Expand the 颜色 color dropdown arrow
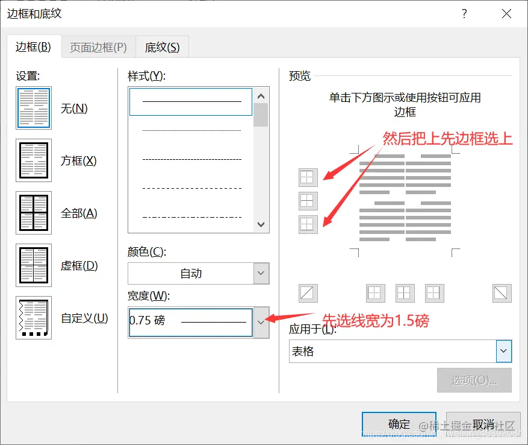Screen dimensions: 528x445 261,273
